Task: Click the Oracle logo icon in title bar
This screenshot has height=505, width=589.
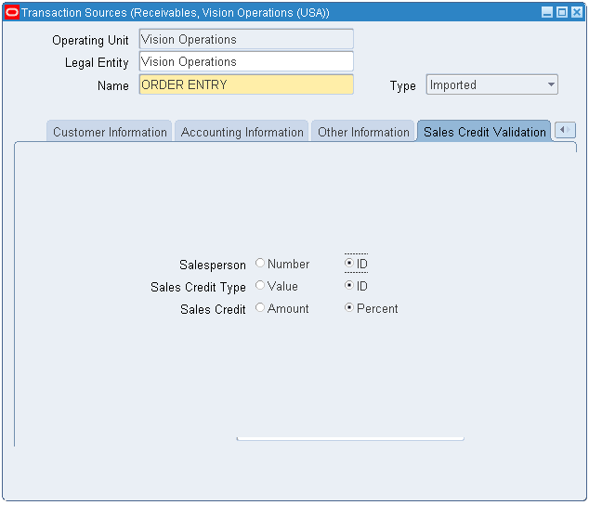Action: pyautogui.click(x=12, y=13)
